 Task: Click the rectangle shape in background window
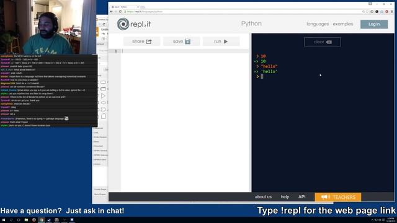[x=104, y=82]
